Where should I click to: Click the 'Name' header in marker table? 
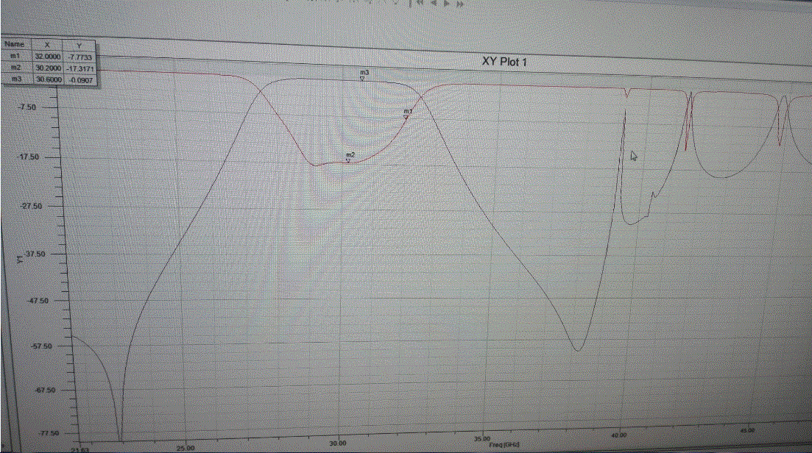pos(15,44)
